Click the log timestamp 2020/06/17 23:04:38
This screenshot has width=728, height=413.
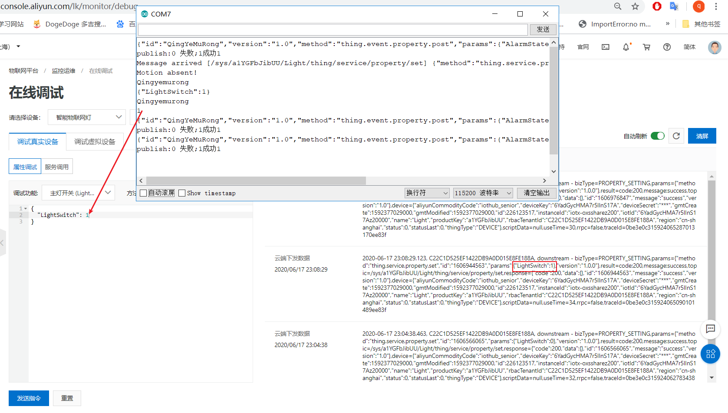[x=301, y=345]
